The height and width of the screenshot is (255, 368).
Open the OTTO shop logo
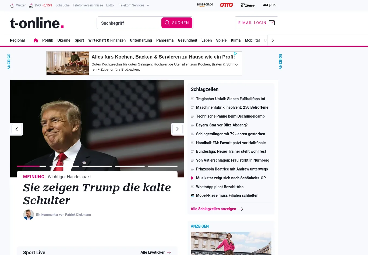point(226,5)
